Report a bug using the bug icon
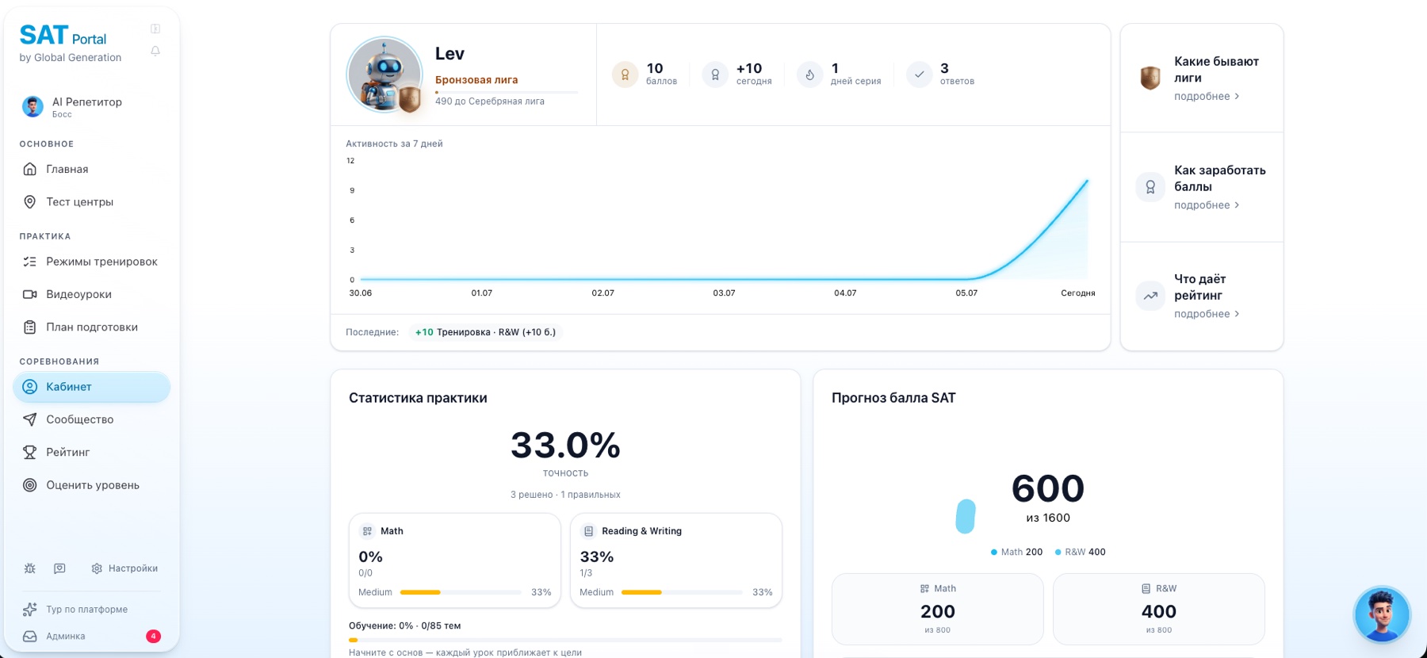This screenshot has height=658, width=1427. (30, 568)
